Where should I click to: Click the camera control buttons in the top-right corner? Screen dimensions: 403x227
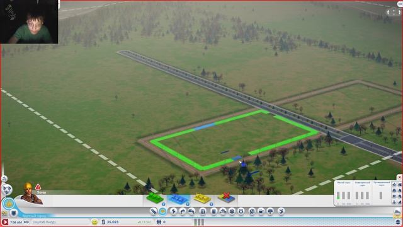(x=394, y=12)
